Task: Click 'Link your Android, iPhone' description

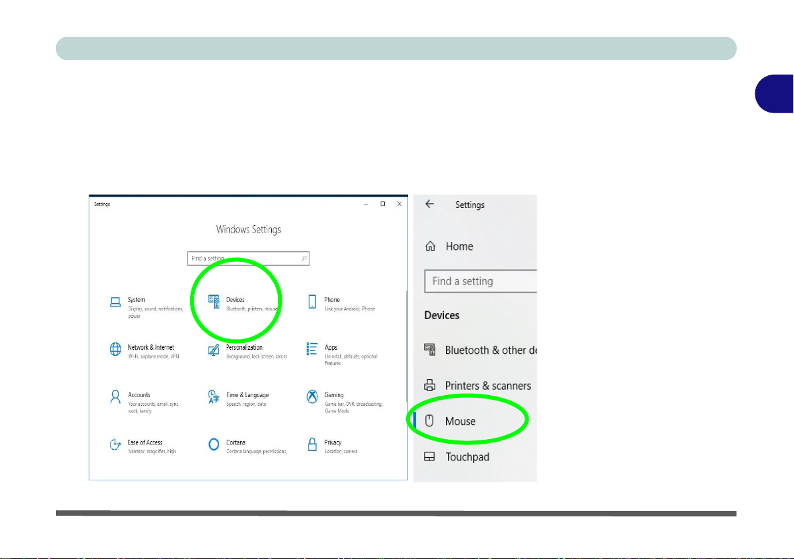Action: point(349,308)
